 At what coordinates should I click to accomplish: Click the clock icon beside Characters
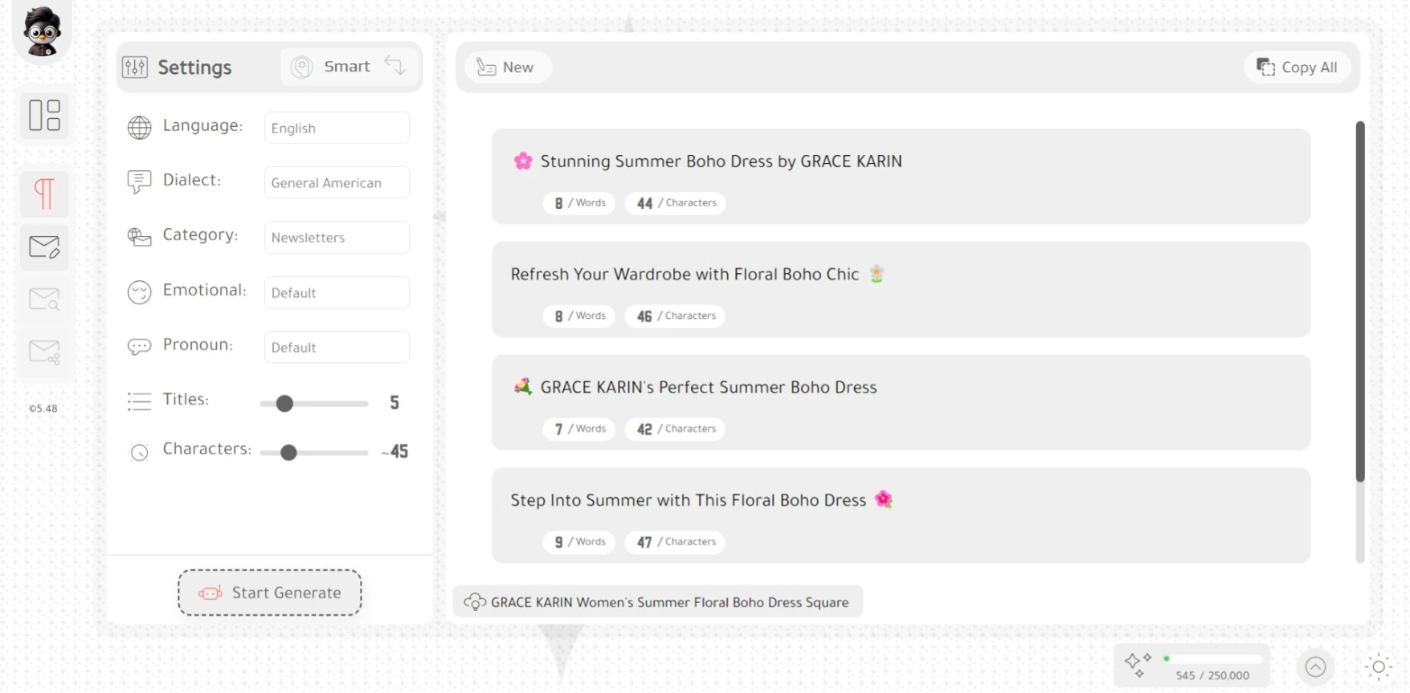pyautogui.click(x=139, y=453)
